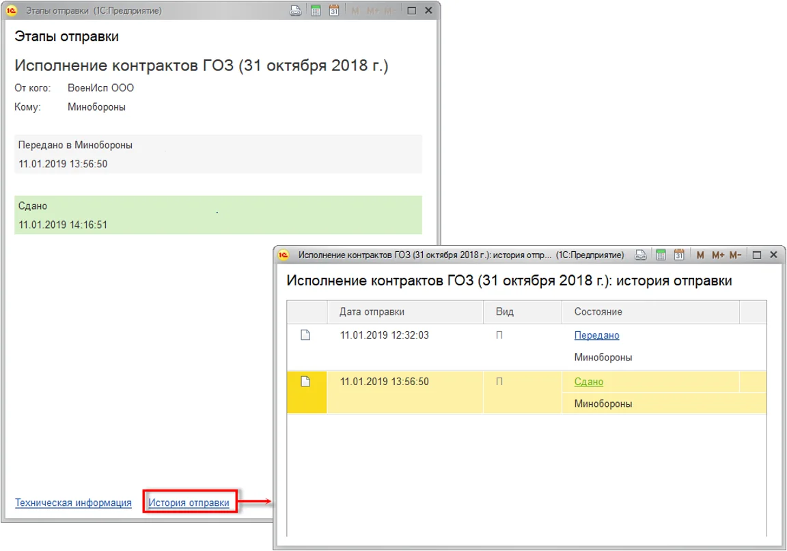
Task: Click the M memory button in history window
Action: [x=700, y=255]
